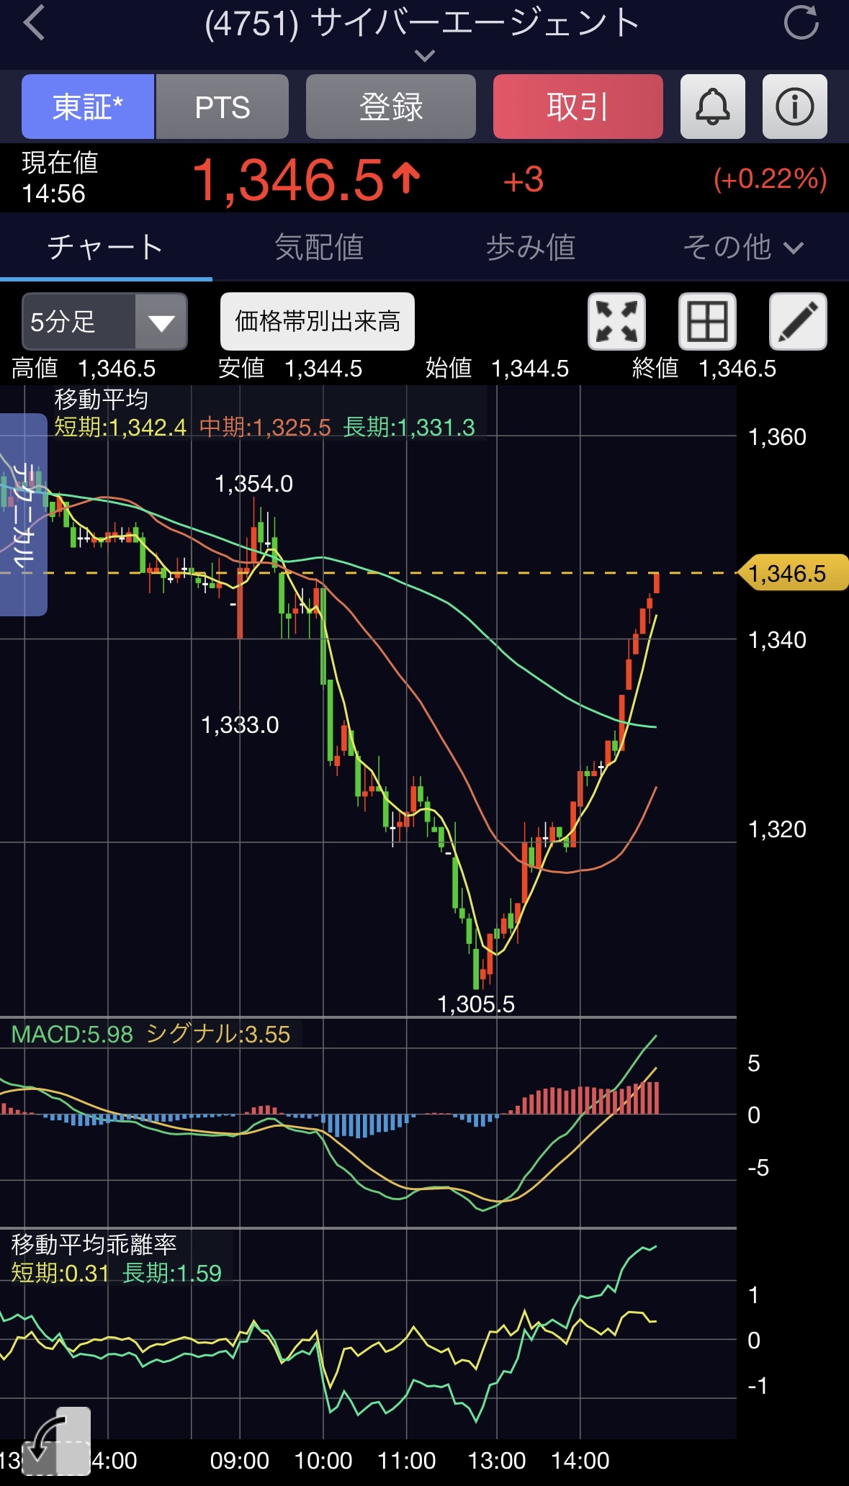Expand stock selector chevron below the title
This screenshot has height=1486, width=849.
point(425,56)
